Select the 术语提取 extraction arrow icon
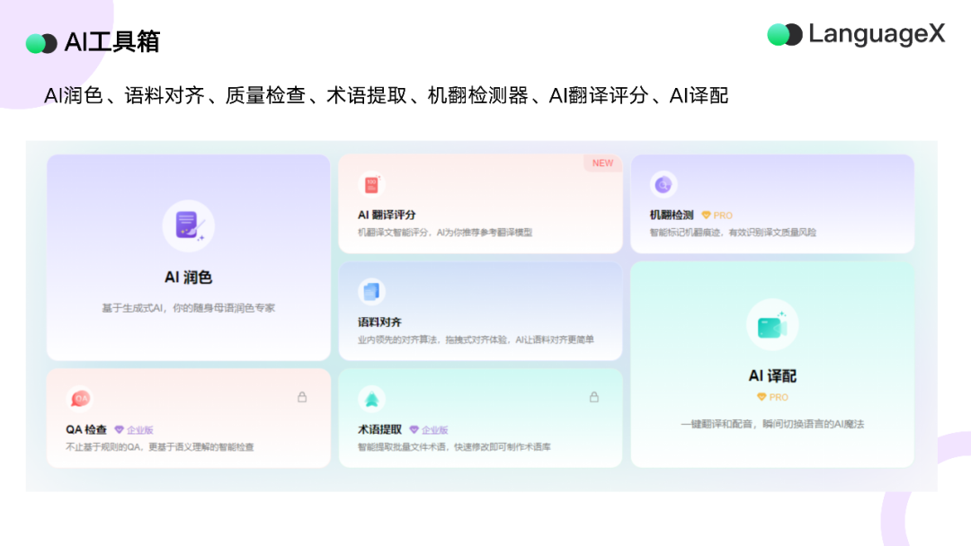The height and width of the screenshot is (546, 971). (371, 398)
